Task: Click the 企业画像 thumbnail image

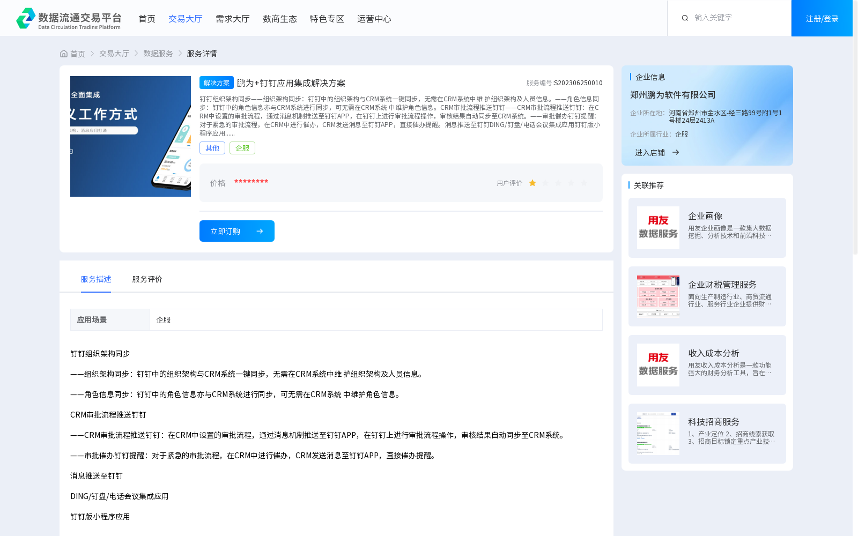Action: click(658, 228)
